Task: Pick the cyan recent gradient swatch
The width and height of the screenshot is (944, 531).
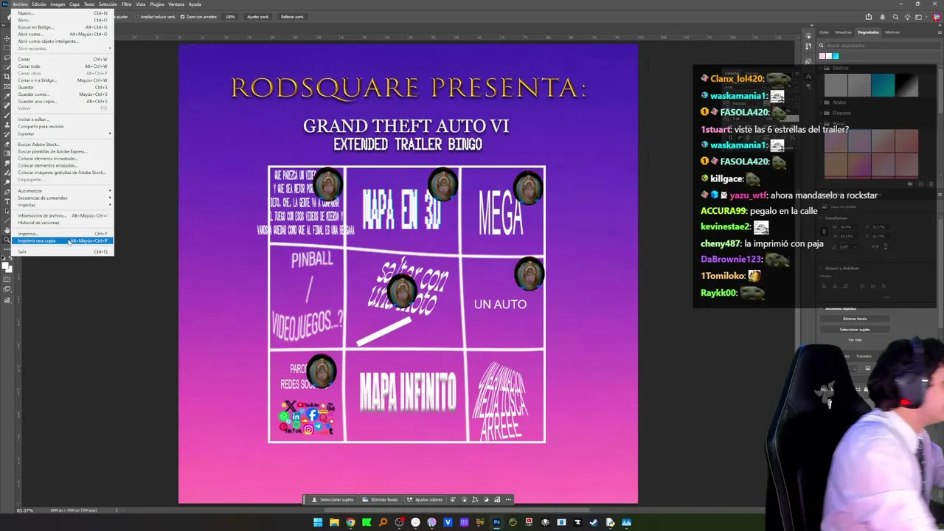Action: 836,56
